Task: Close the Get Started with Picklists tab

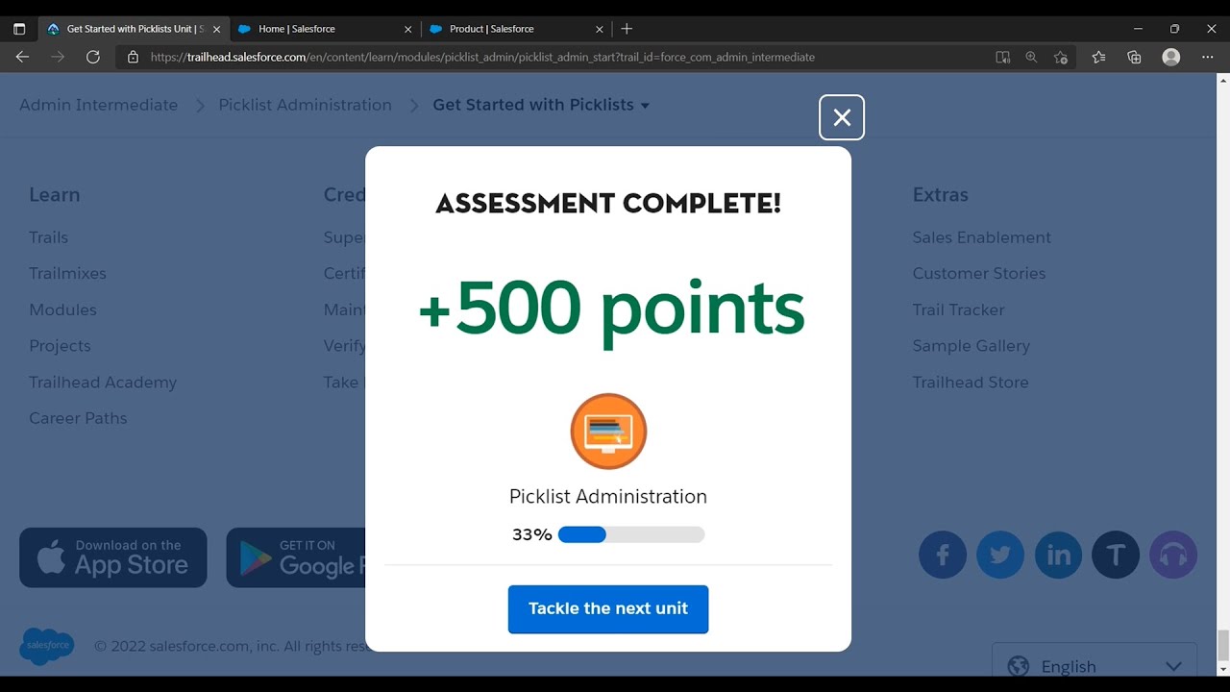Action: (x=216, y=29)
